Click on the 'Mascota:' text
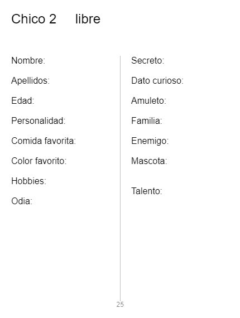240x318 pixels. click(149, 161)
